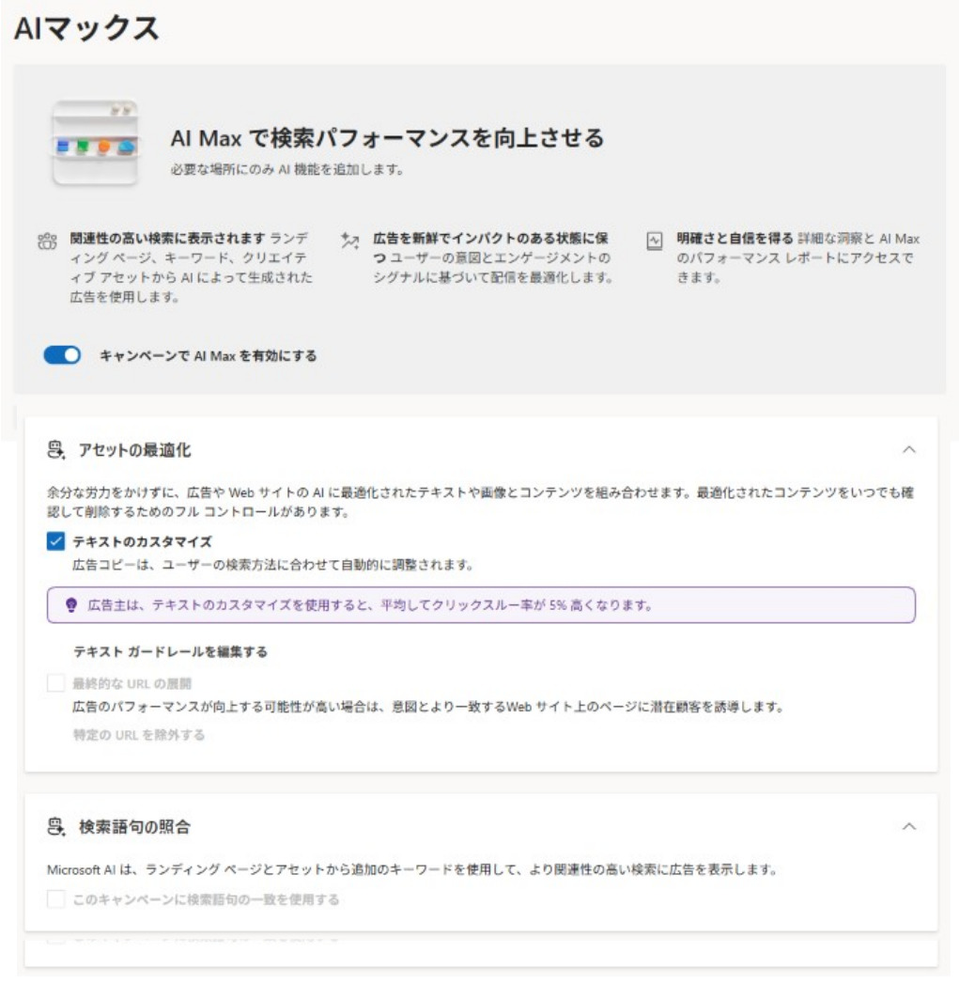This screenshot has height=984, width=959.
Task: Click the purple tip about 5% click-through rate
Action: coord(481,605)
